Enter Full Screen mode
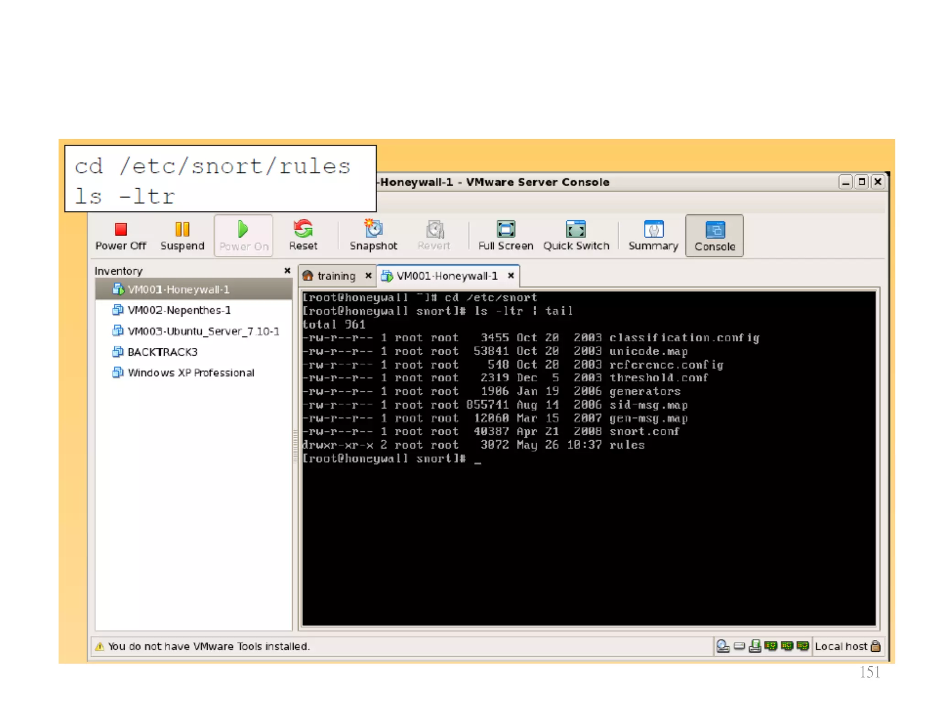The height and width of the screenshot is (703, 937). [x=506, y=236]
